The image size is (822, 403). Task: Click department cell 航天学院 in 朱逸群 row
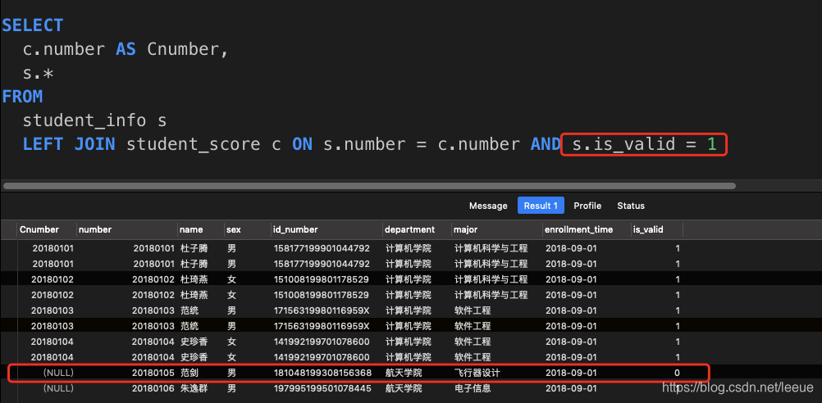404,389
